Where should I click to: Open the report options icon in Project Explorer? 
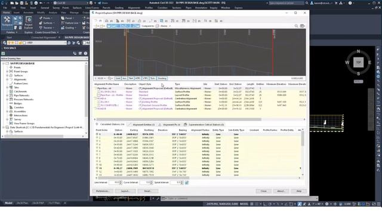303,26
